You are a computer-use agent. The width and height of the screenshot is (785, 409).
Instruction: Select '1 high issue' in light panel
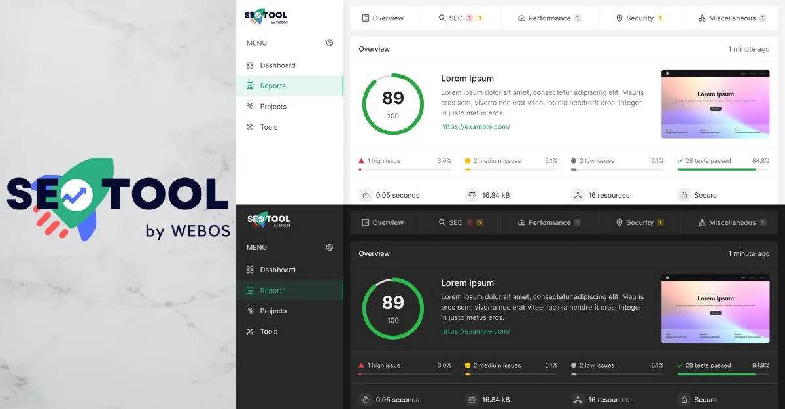coord(383,161)
